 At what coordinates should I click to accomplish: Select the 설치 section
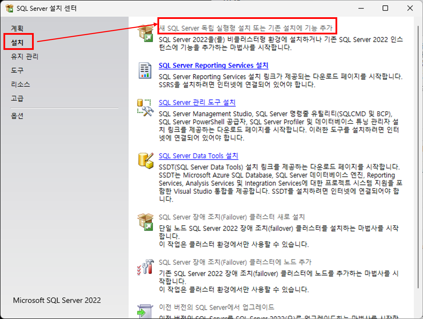pos(17,43)
